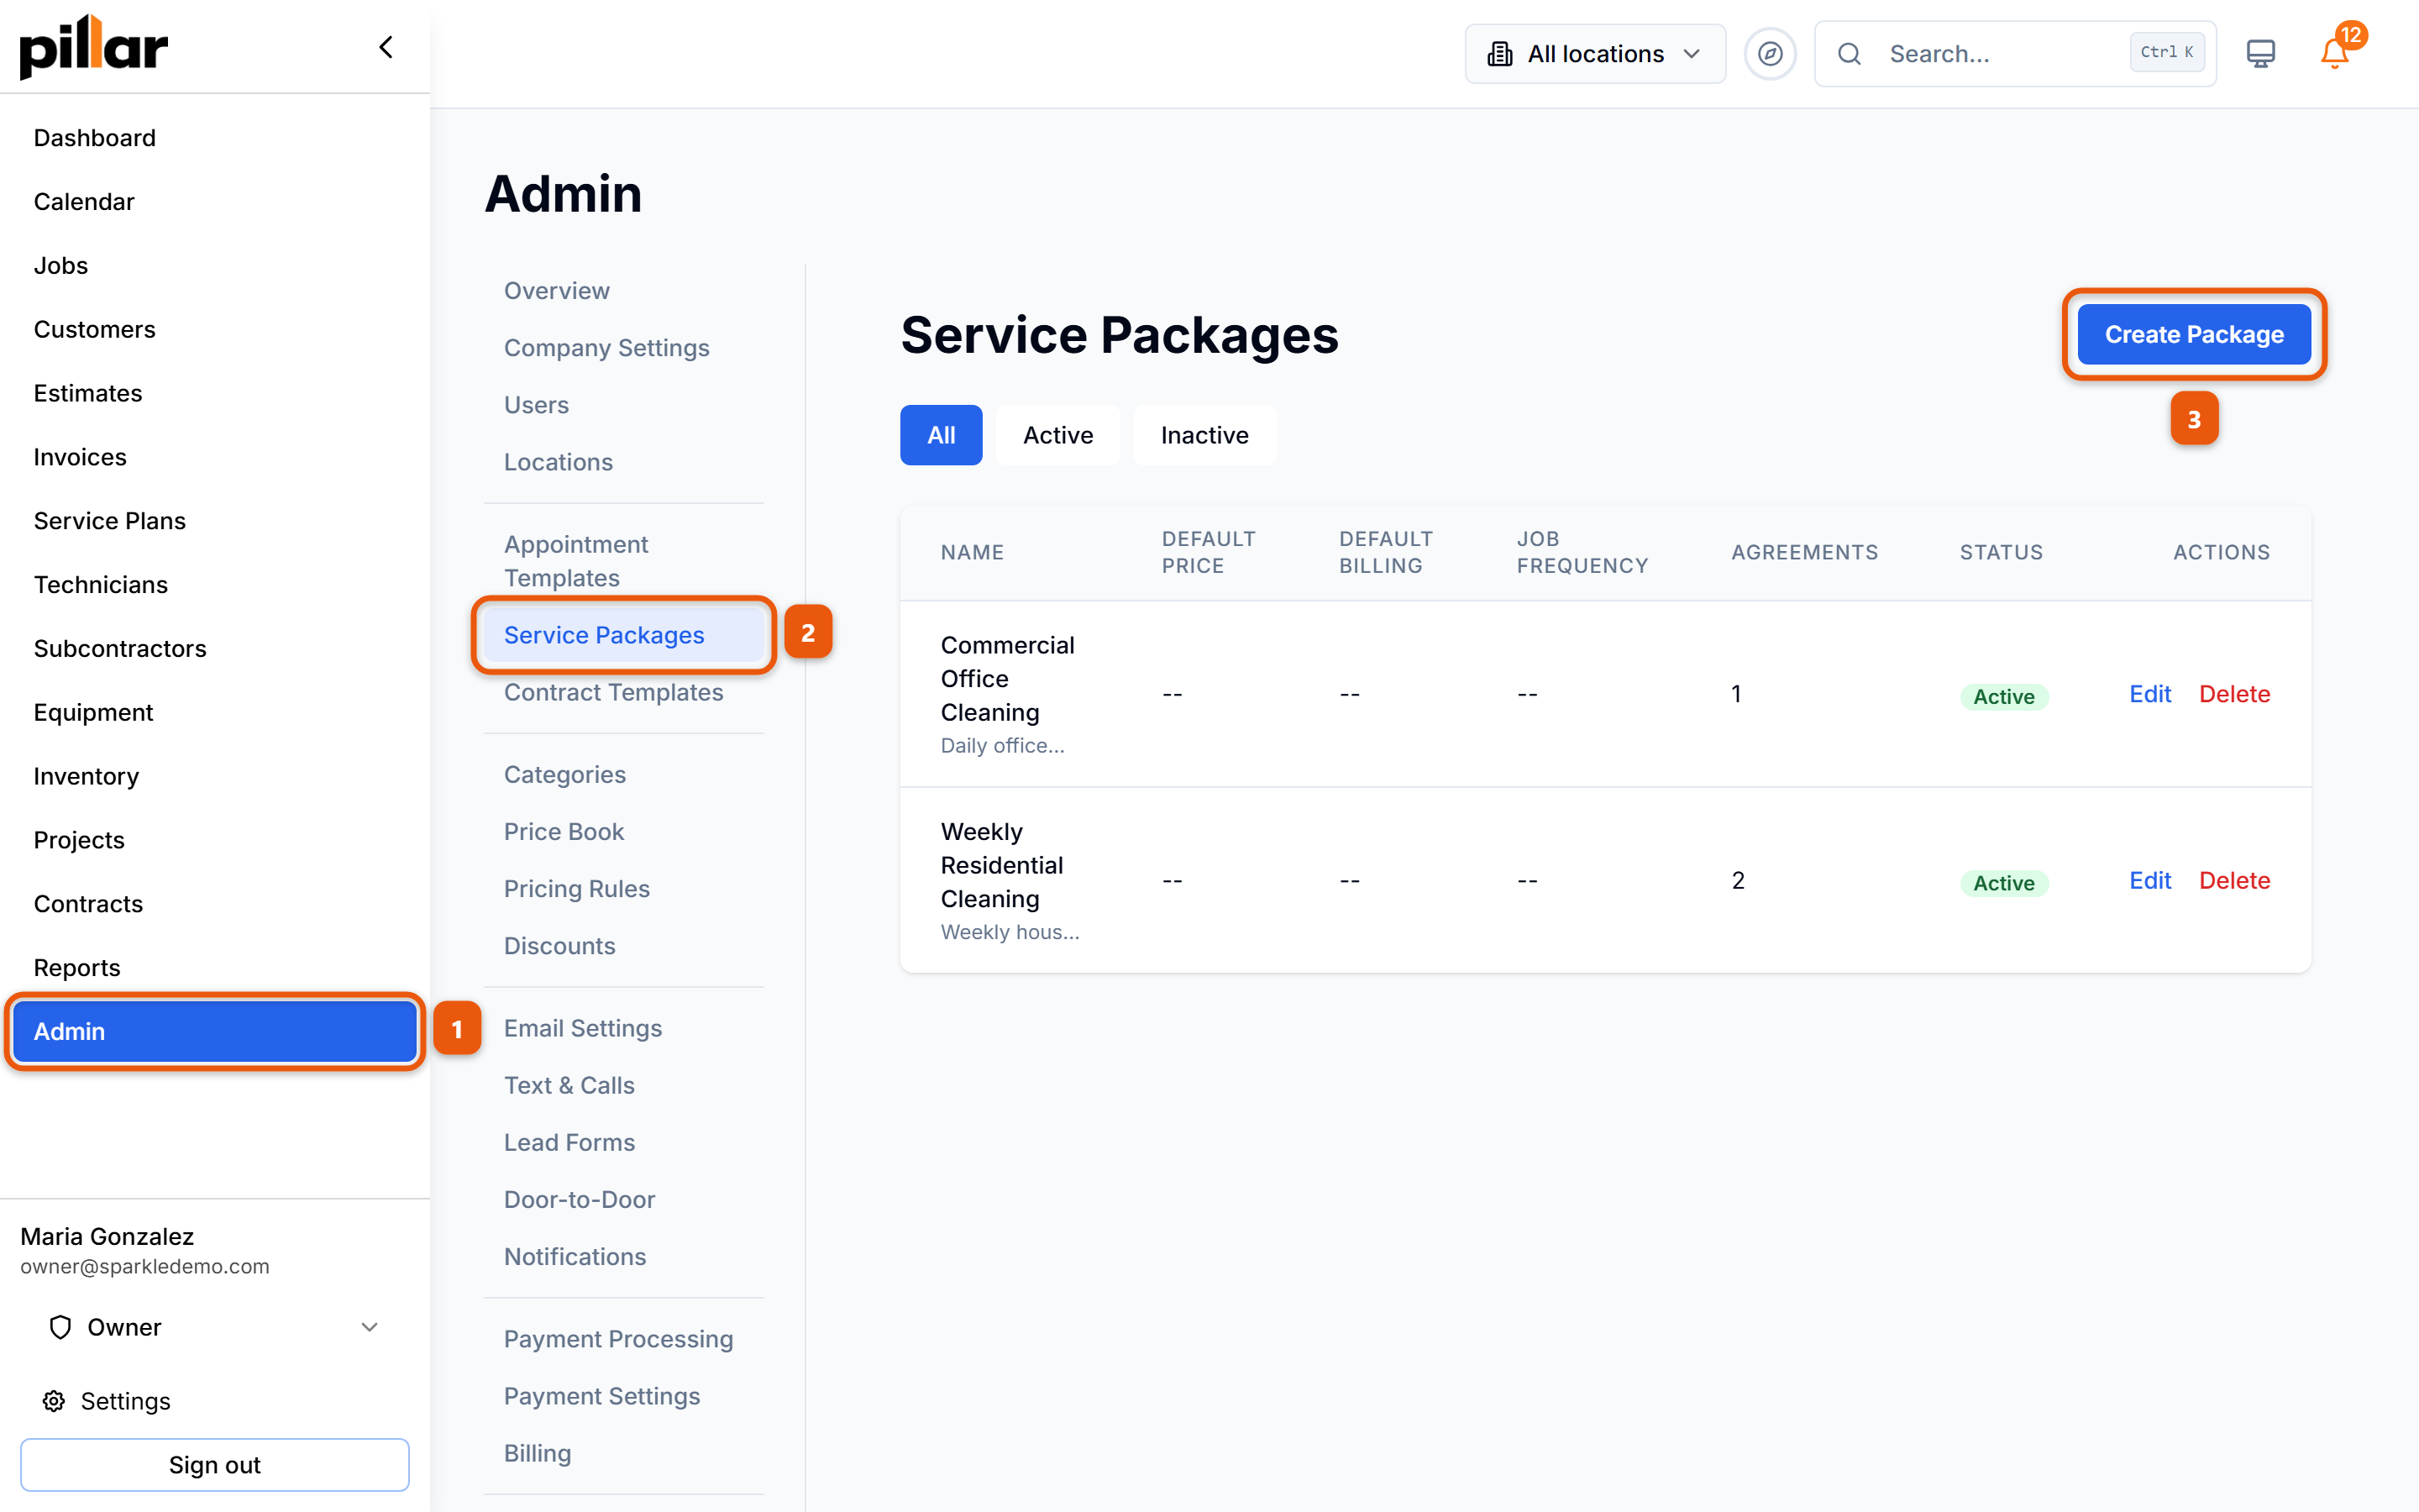Open Dashboard in sidebar
The width and height of the screenshot is (2419, 1512).
(x=214, y=138)
